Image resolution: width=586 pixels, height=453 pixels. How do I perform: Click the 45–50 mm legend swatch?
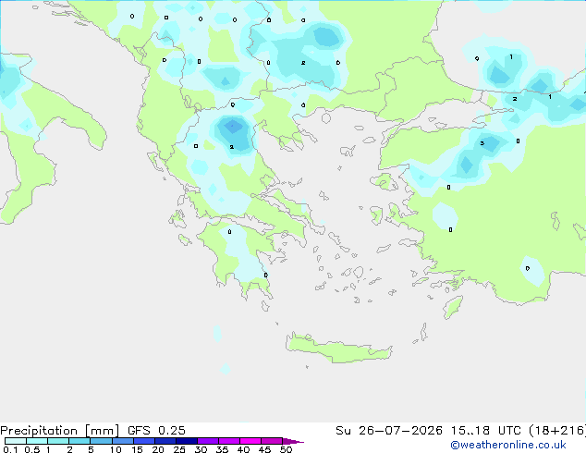click(x=272, y=441)
